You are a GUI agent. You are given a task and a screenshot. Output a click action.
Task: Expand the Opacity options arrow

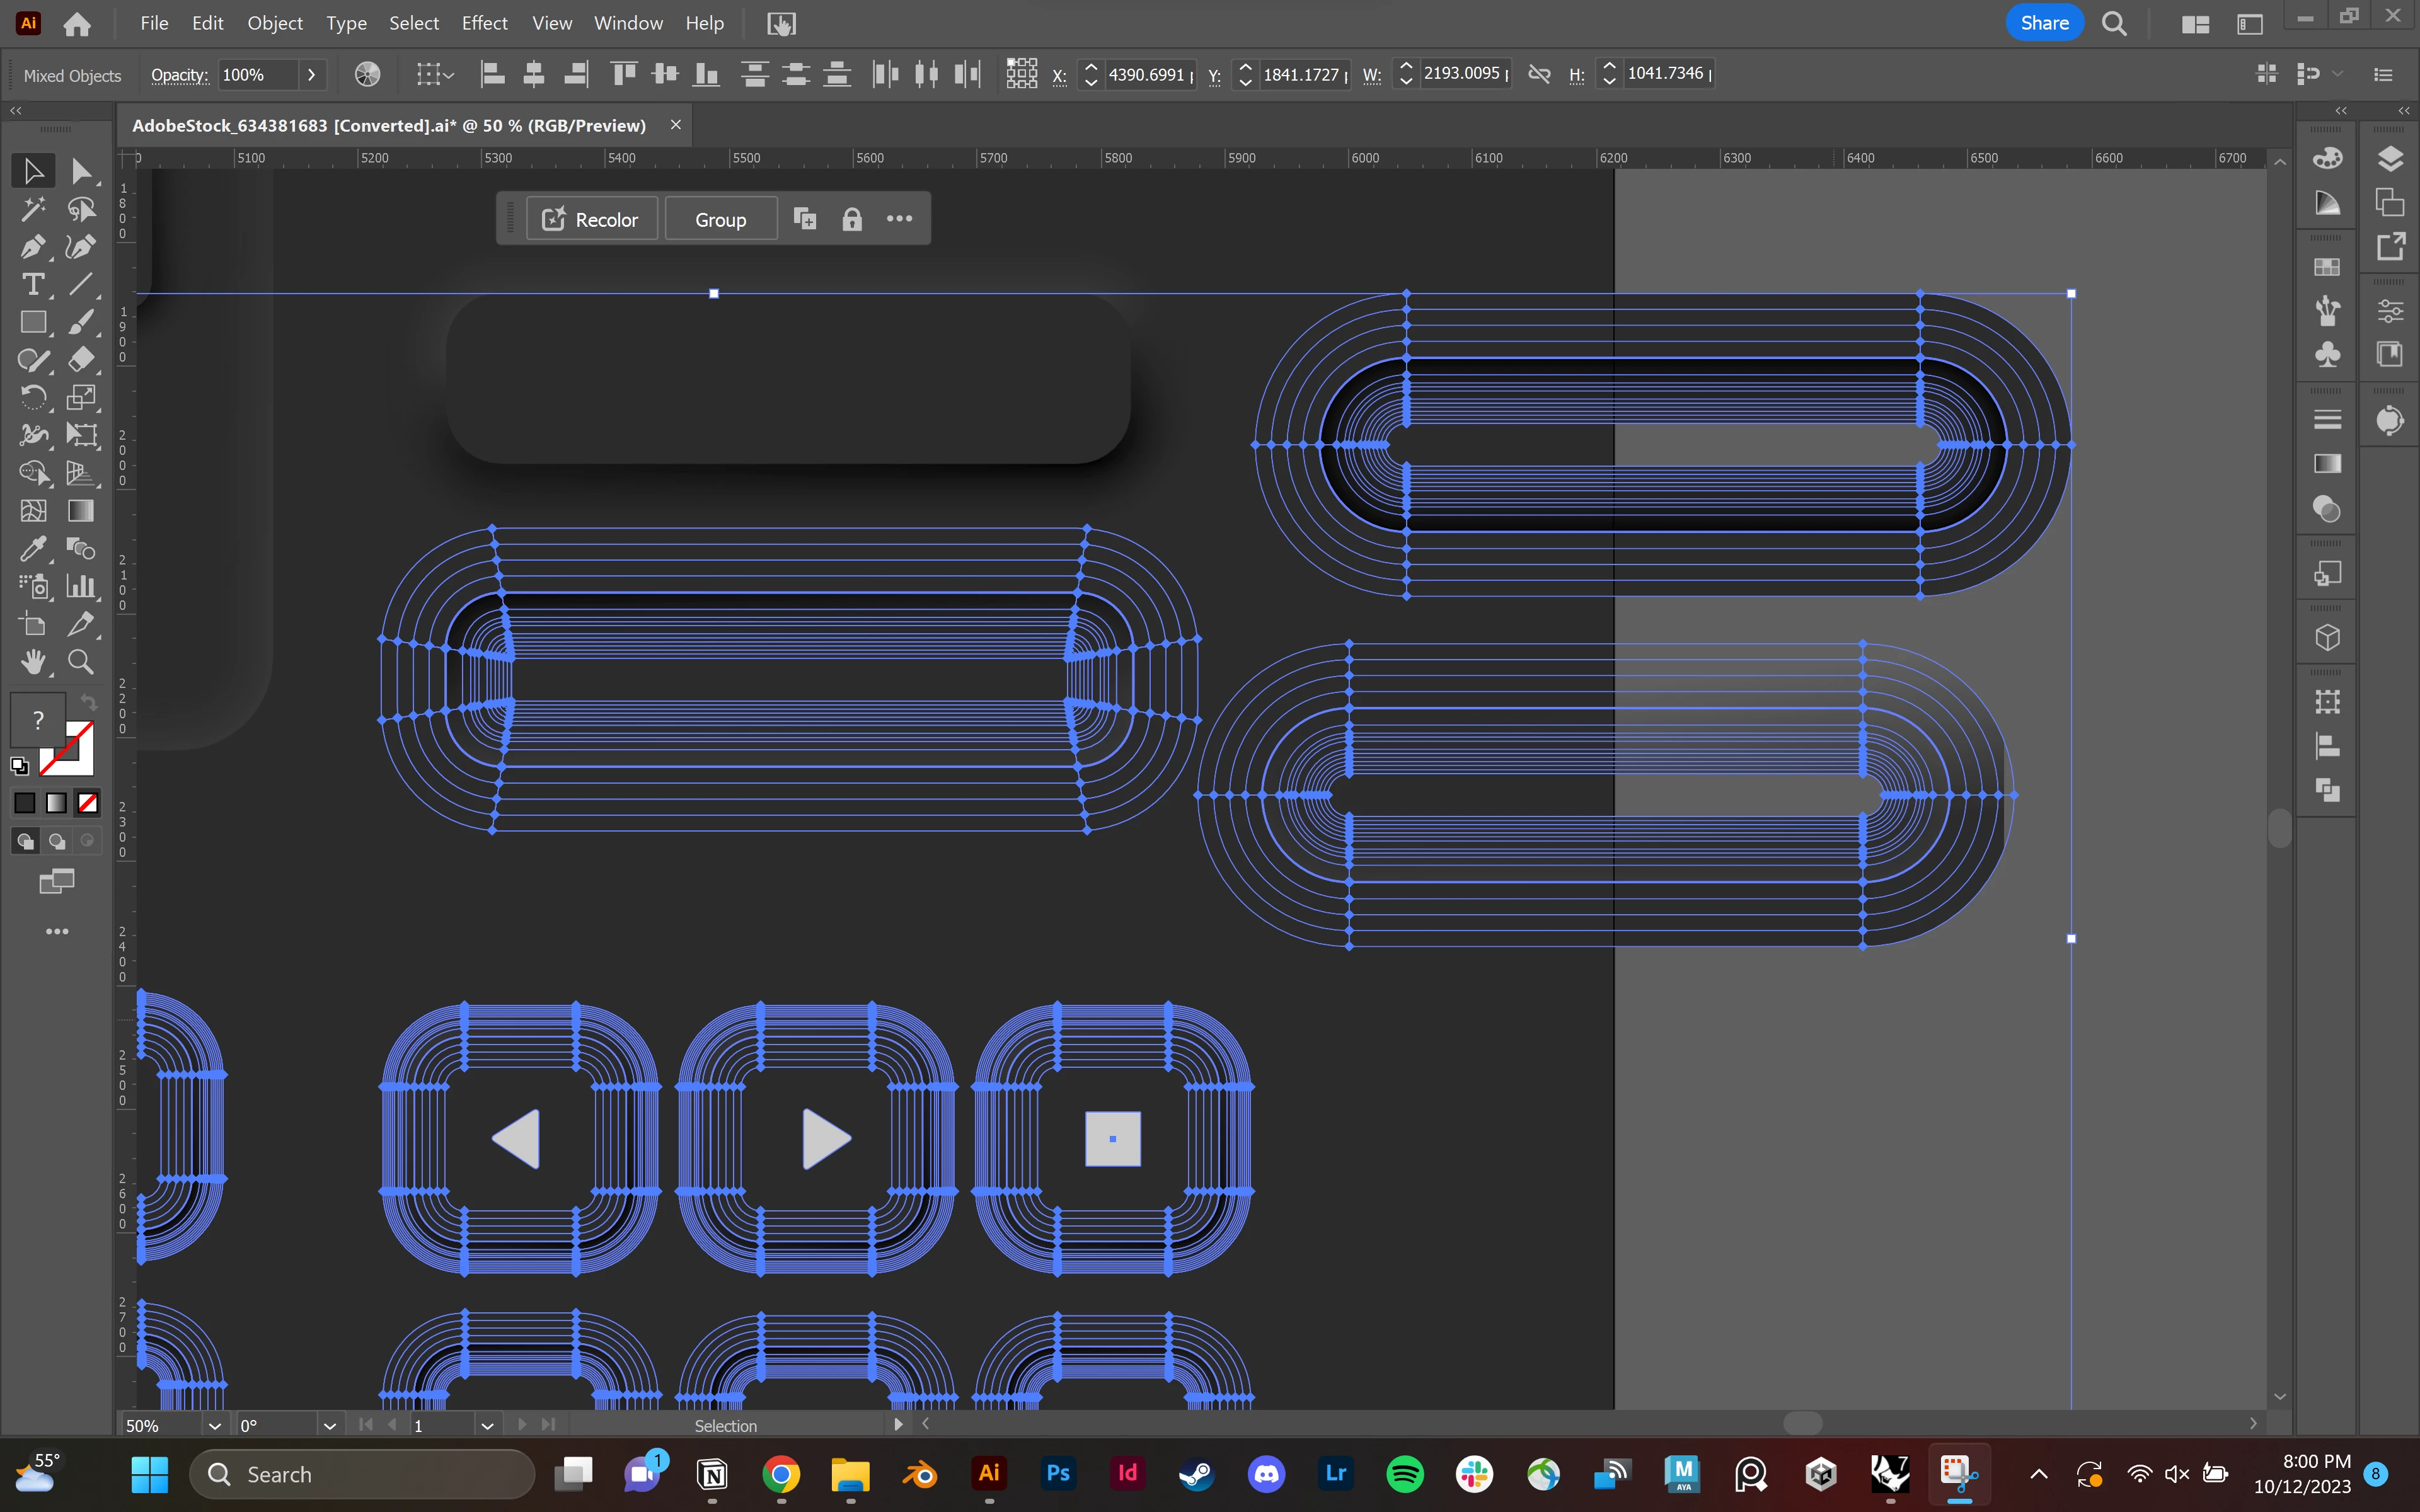(x=312, y=75)
